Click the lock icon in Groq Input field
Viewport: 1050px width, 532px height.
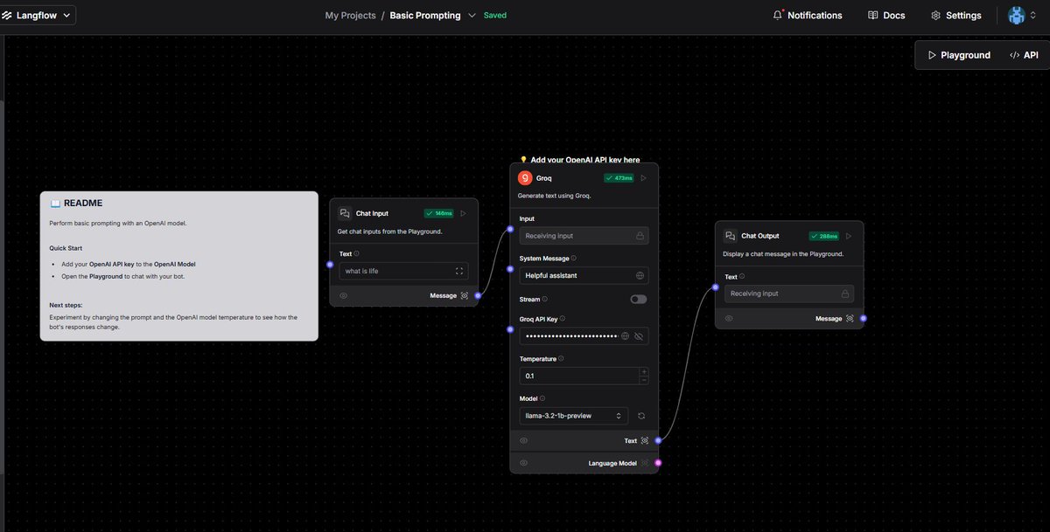tap(640, 236)
